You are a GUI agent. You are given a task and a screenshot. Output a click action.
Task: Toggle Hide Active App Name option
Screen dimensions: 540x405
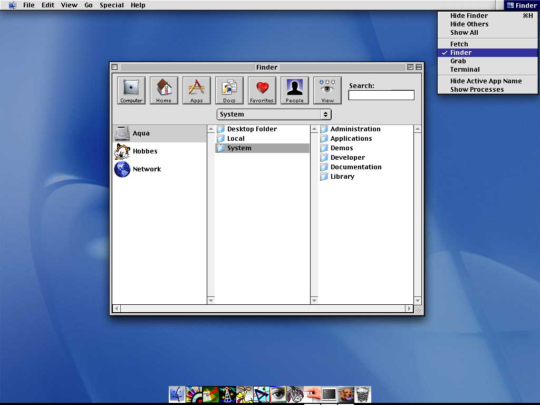486,81
